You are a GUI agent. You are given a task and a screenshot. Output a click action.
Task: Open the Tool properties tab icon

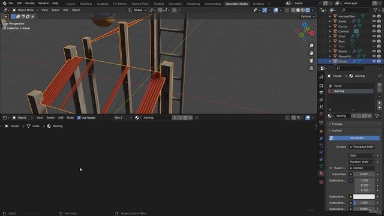tap(322, 77)
